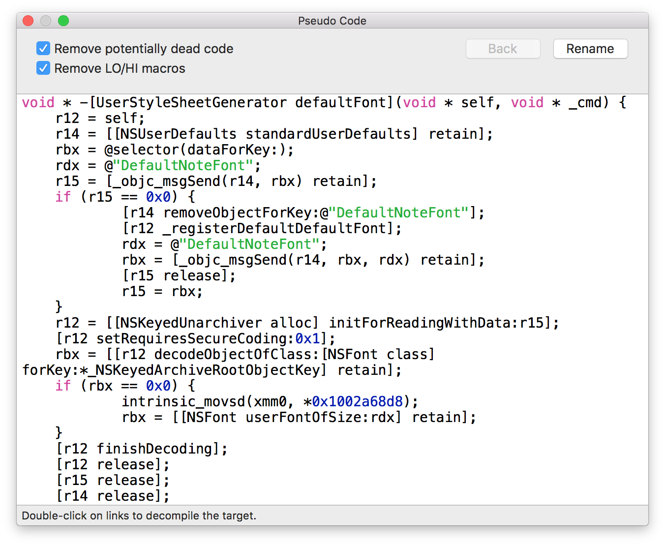
Task: Click the line 'r15 = [_objc_msgSend(r14, rbx) retain];'
Action: tap(216, 181)
